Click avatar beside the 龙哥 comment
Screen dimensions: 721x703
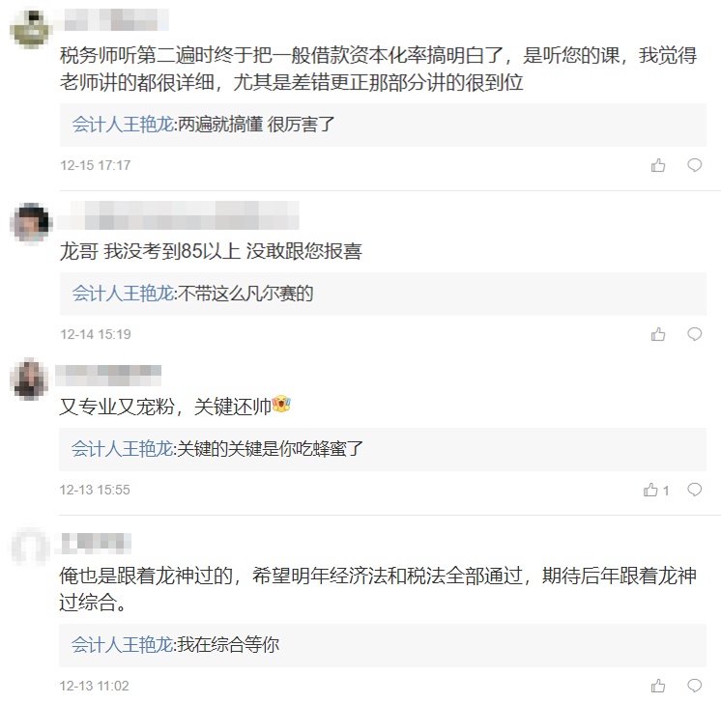pyautogui.click(x=30, y=223)
